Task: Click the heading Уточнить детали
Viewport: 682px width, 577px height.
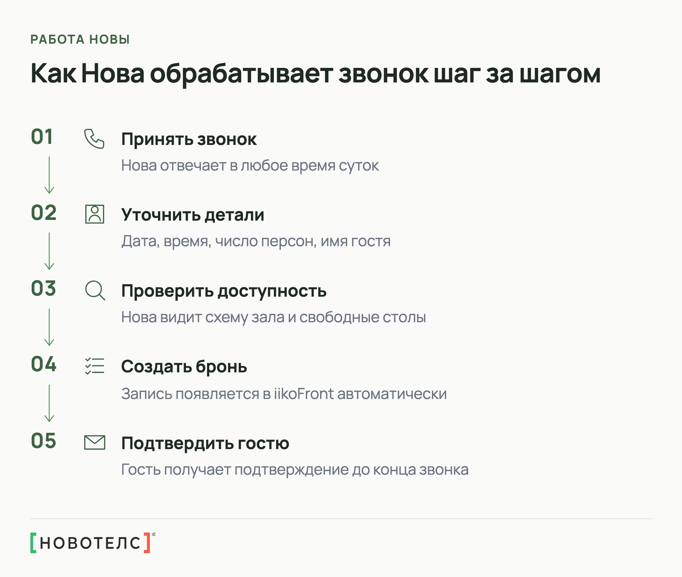Action: point(193,215)
